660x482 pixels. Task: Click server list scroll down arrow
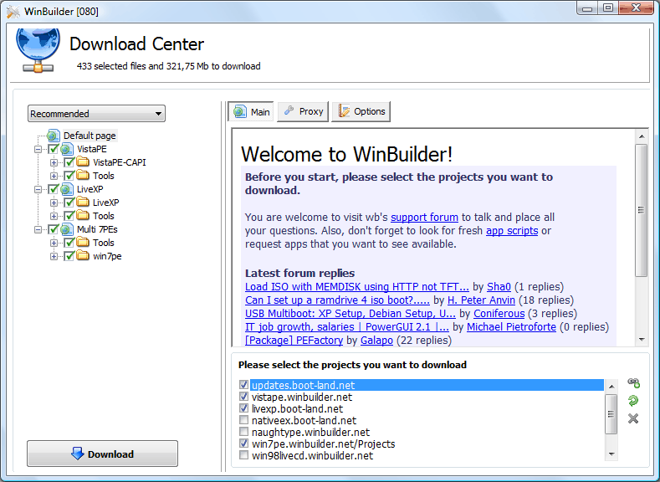[611, 454]
